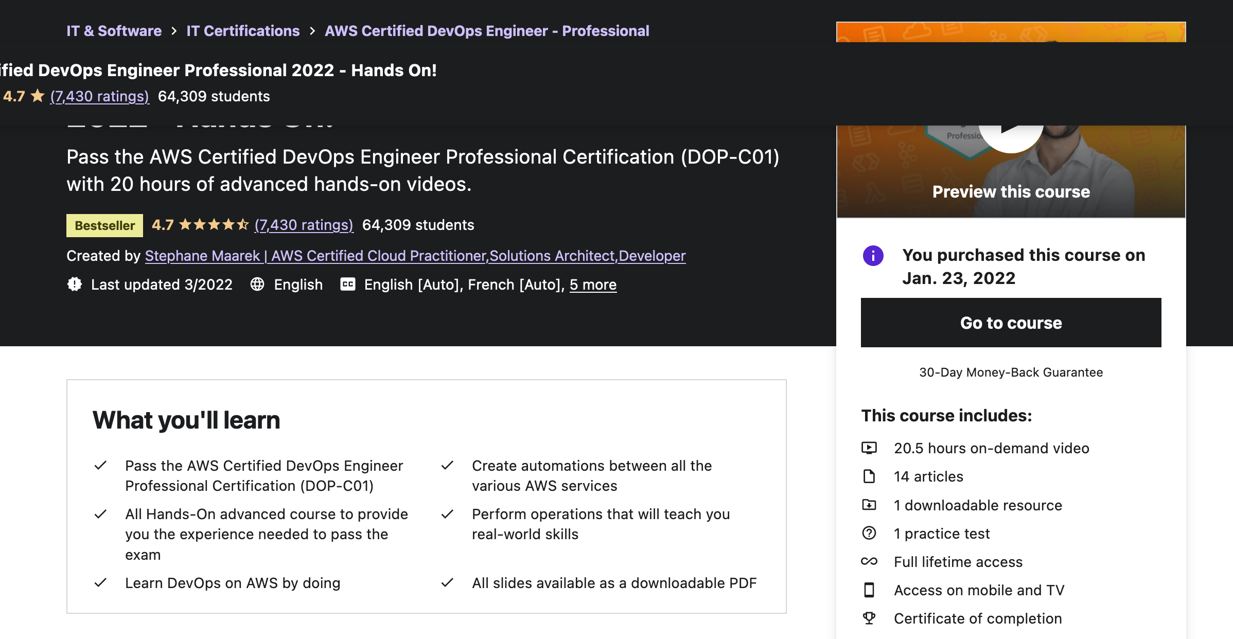Open instructor Stephane Maarek's profile link

tap(415, 256)
